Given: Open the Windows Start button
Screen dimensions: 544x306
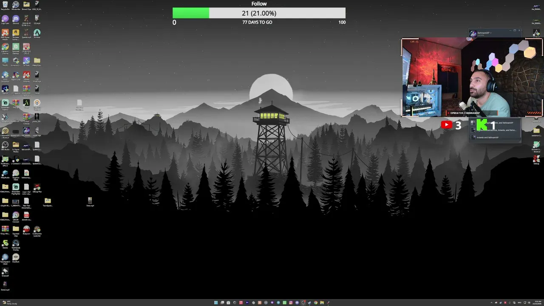Looking at the screenshot, I should 216,303.
